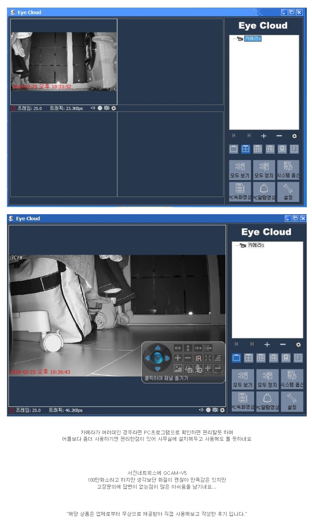The height and width of the screenshot is (530, 312).
Task: Select 카메라1 in bottom window's camera list
Action: point(256,245)
